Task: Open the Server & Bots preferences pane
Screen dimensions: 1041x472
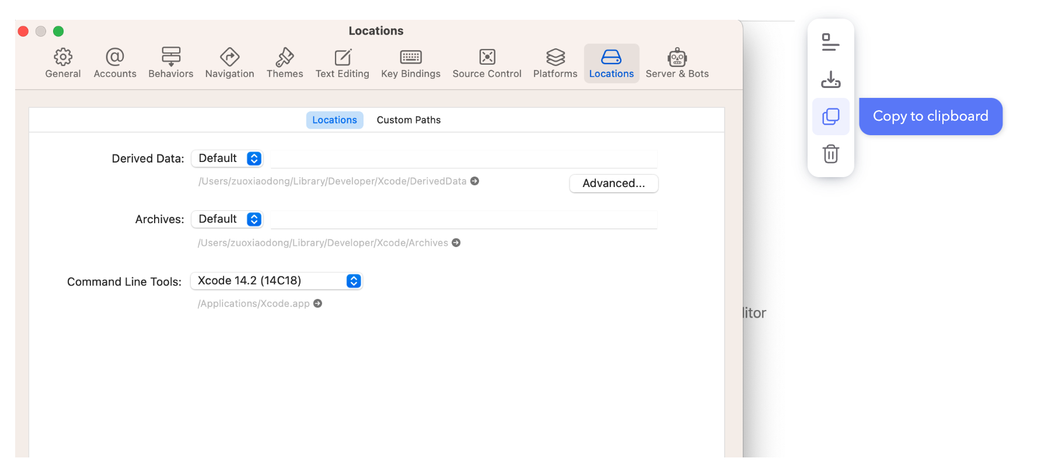Action: tap(677, 63)
